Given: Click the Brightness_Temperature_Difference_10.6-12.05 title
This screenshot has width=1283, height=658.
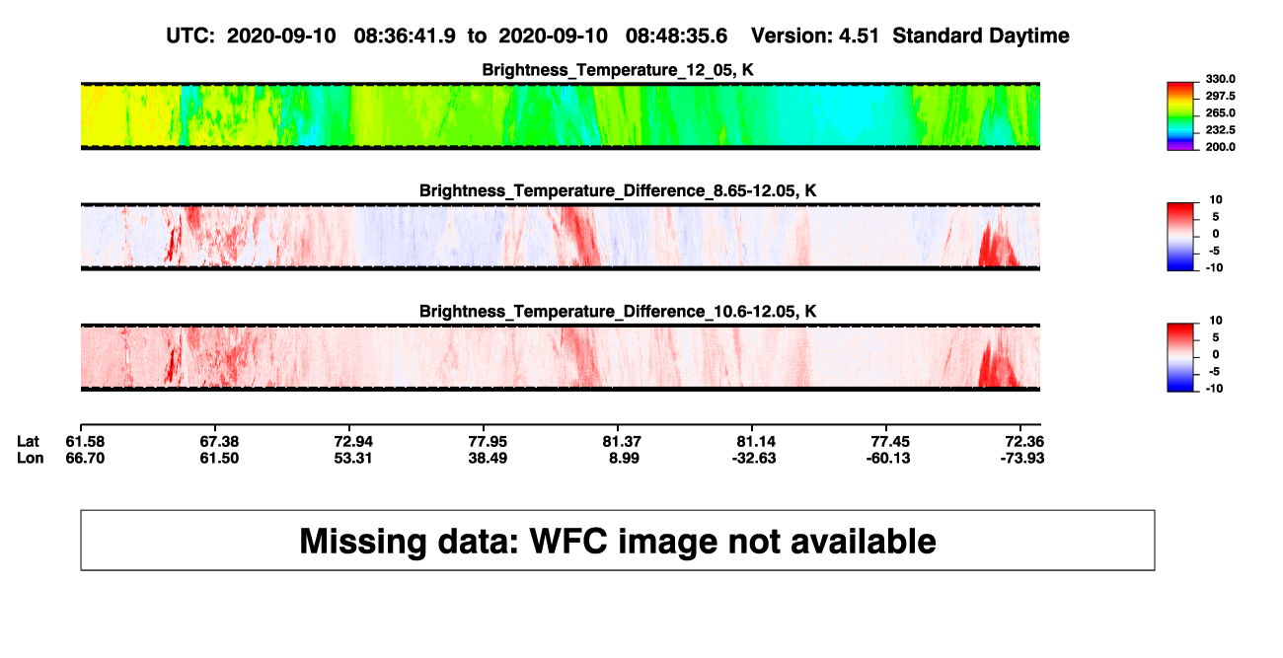Looking at the screenshot, I should click(618, 312).
